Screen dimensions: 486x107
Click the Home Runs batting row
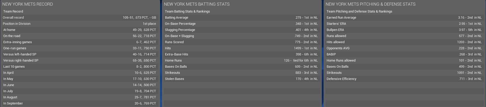(x=241, y=61)
